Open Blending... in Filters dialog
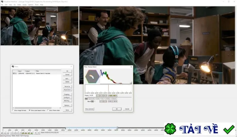The image size is (237, 137). 67,101
